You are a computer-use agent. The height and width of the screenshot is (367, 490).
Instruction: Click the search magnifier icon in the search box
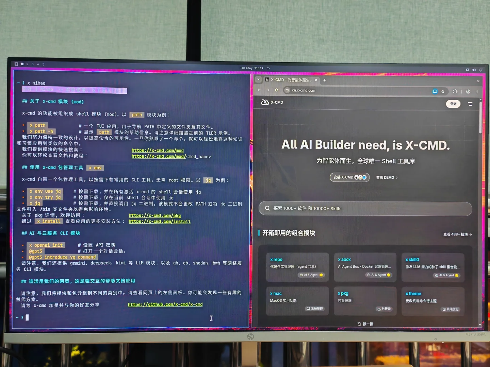267,208
